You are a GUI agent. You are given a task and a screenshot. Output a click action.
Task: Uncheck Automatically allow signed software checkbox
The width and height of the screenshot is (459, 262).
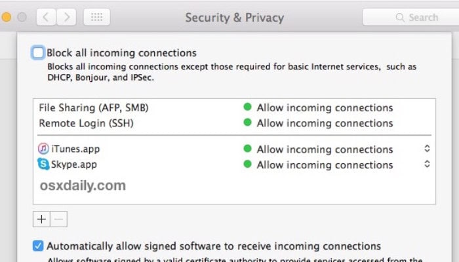coord(38,246)
